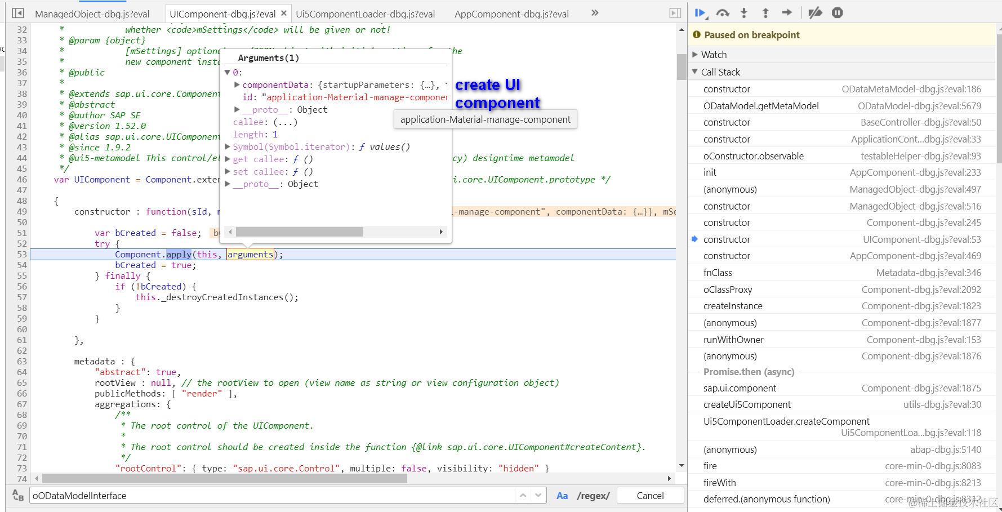1002x512 pixels.
Task: Click the Step arrow icon
Action: [787, 13]
